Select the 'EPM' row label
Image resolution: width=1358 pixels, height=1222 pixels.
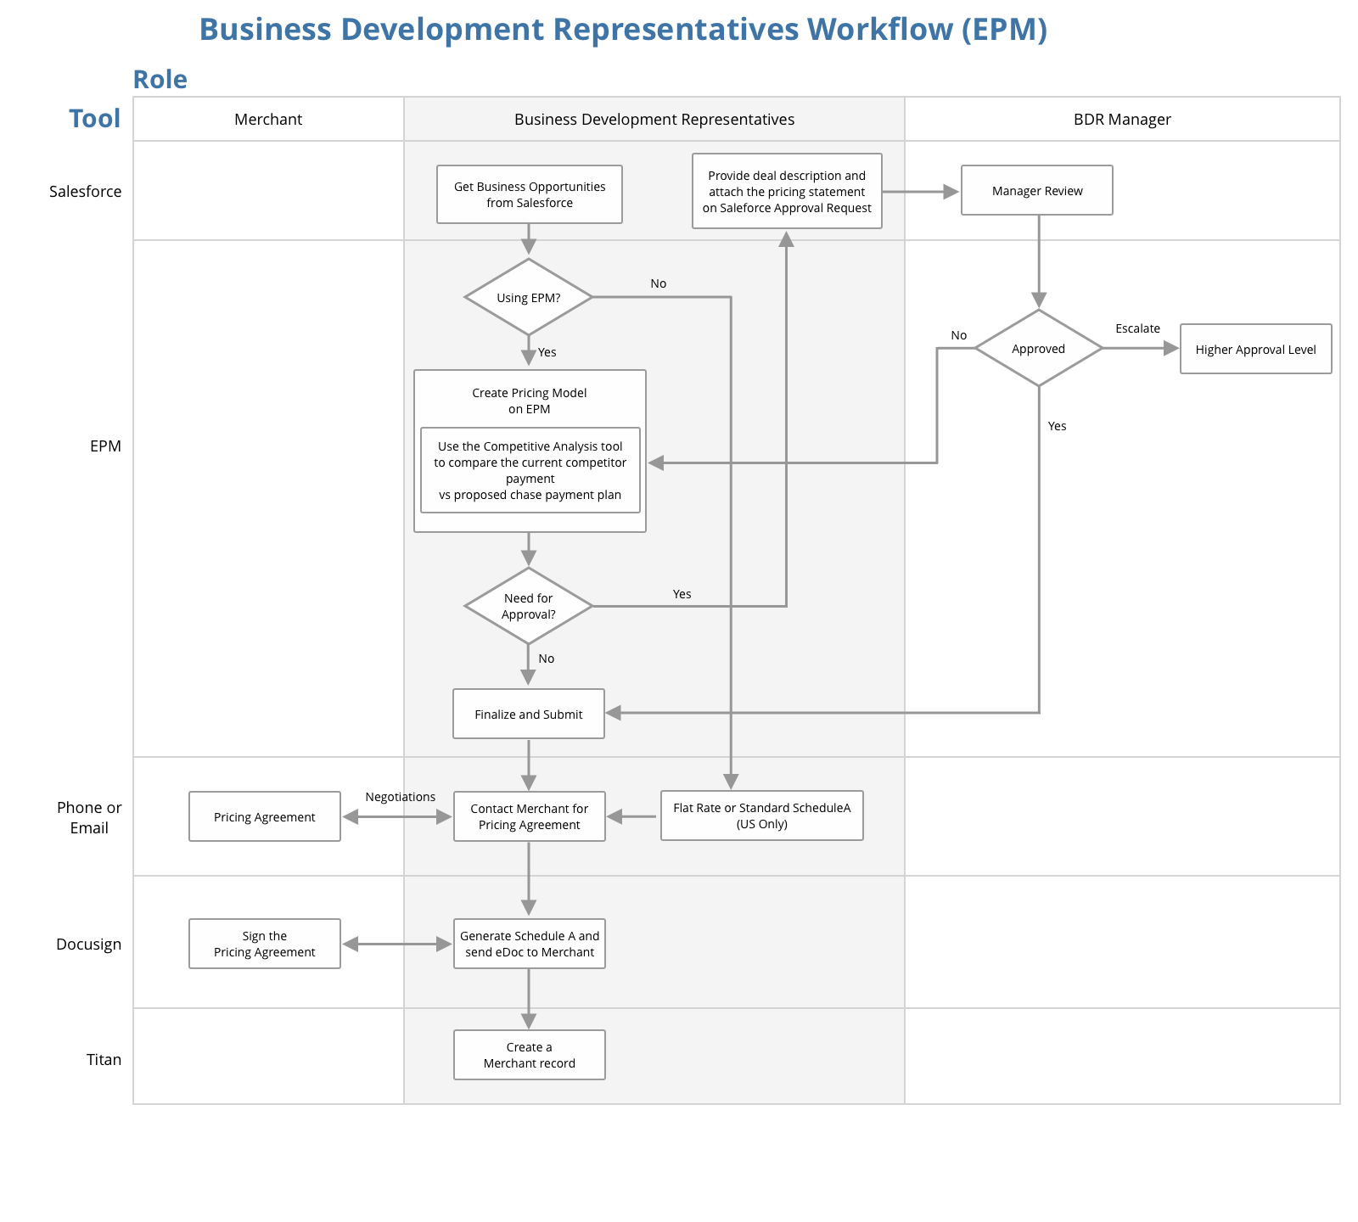click(105, 446)
